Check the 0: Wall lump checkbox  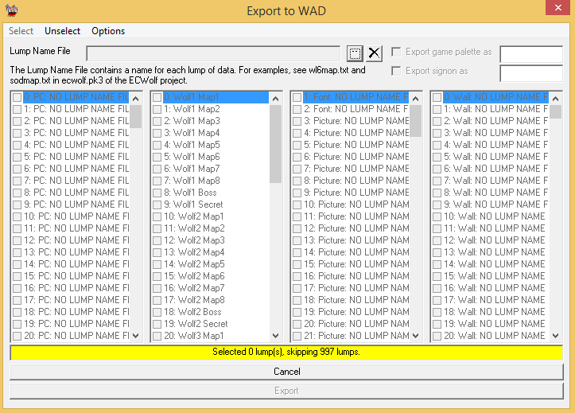pos(437,97)
